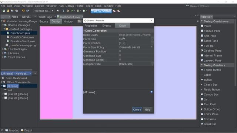237x133 pixels.
Task: Click the Save All toolbar icon
Action: pos(16,11)
